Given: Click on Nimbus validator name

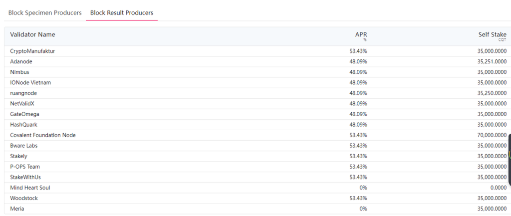Looking at the screenshot, I should (x=19, y=72).
